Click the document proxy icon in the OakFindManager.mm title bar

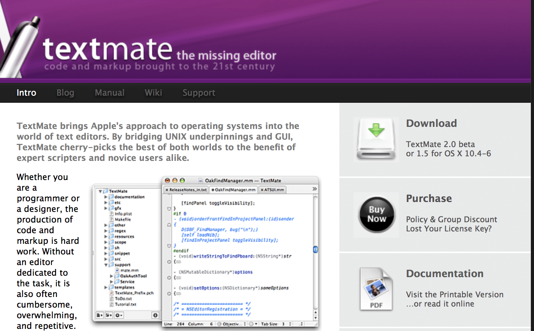click(x=201, y=180)
